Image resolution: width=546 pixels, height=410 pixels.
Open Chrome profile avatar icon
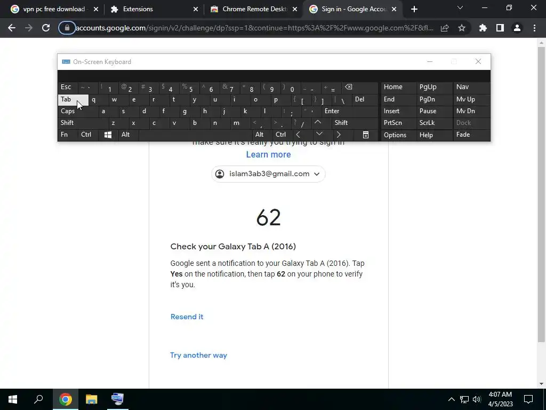pyautogui.click(x=517, y=28)
